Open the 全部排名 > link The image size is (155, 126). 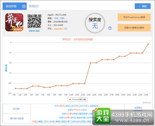95,106
